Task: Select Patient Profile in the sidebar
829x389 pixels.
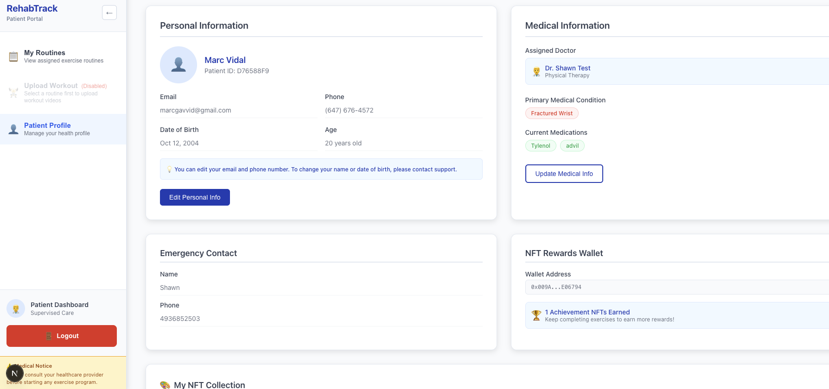Action: pyautogui.click(x=57, y=129)
